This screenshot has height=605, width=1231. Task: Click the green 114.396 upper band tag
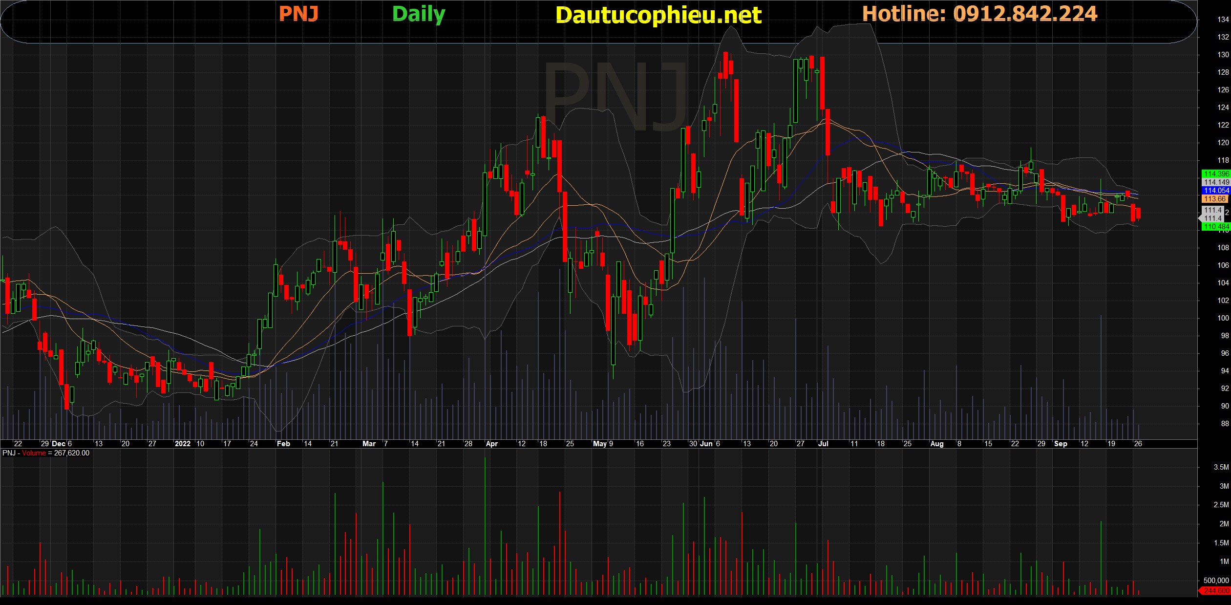pyautogui.click(x=1216, y=174)
